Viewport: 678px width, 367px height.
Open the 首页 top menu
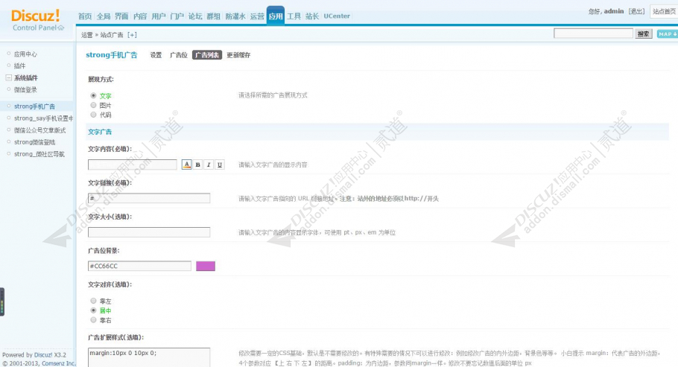point(85,16)
